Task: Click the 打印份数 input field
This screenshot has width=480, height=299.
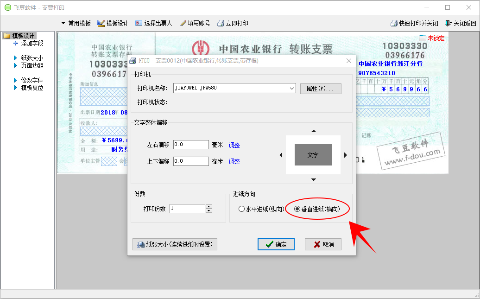Action: tap(187, 209)
